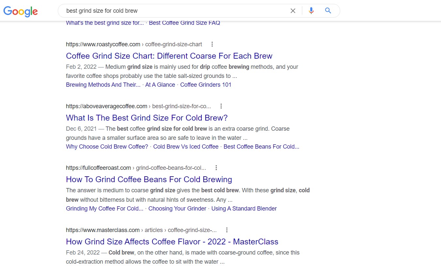Go to "Why Choose Cold Brew Coffee?" sitelink
Screen dimensions: 441x277
tap(107, 147)
